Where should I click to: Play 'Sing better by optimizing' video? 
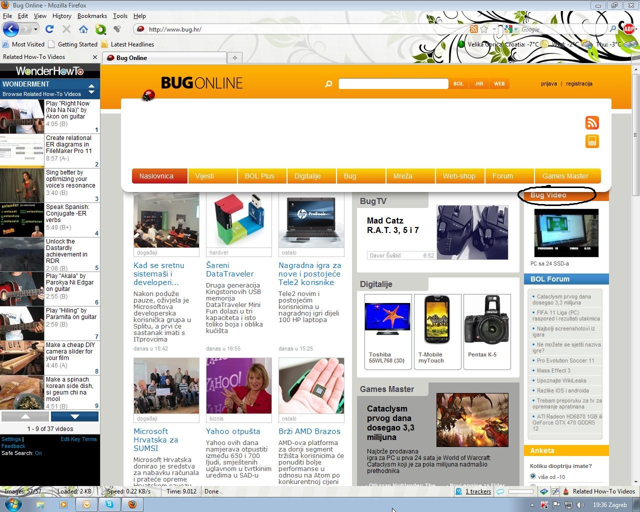coord(50,185)
